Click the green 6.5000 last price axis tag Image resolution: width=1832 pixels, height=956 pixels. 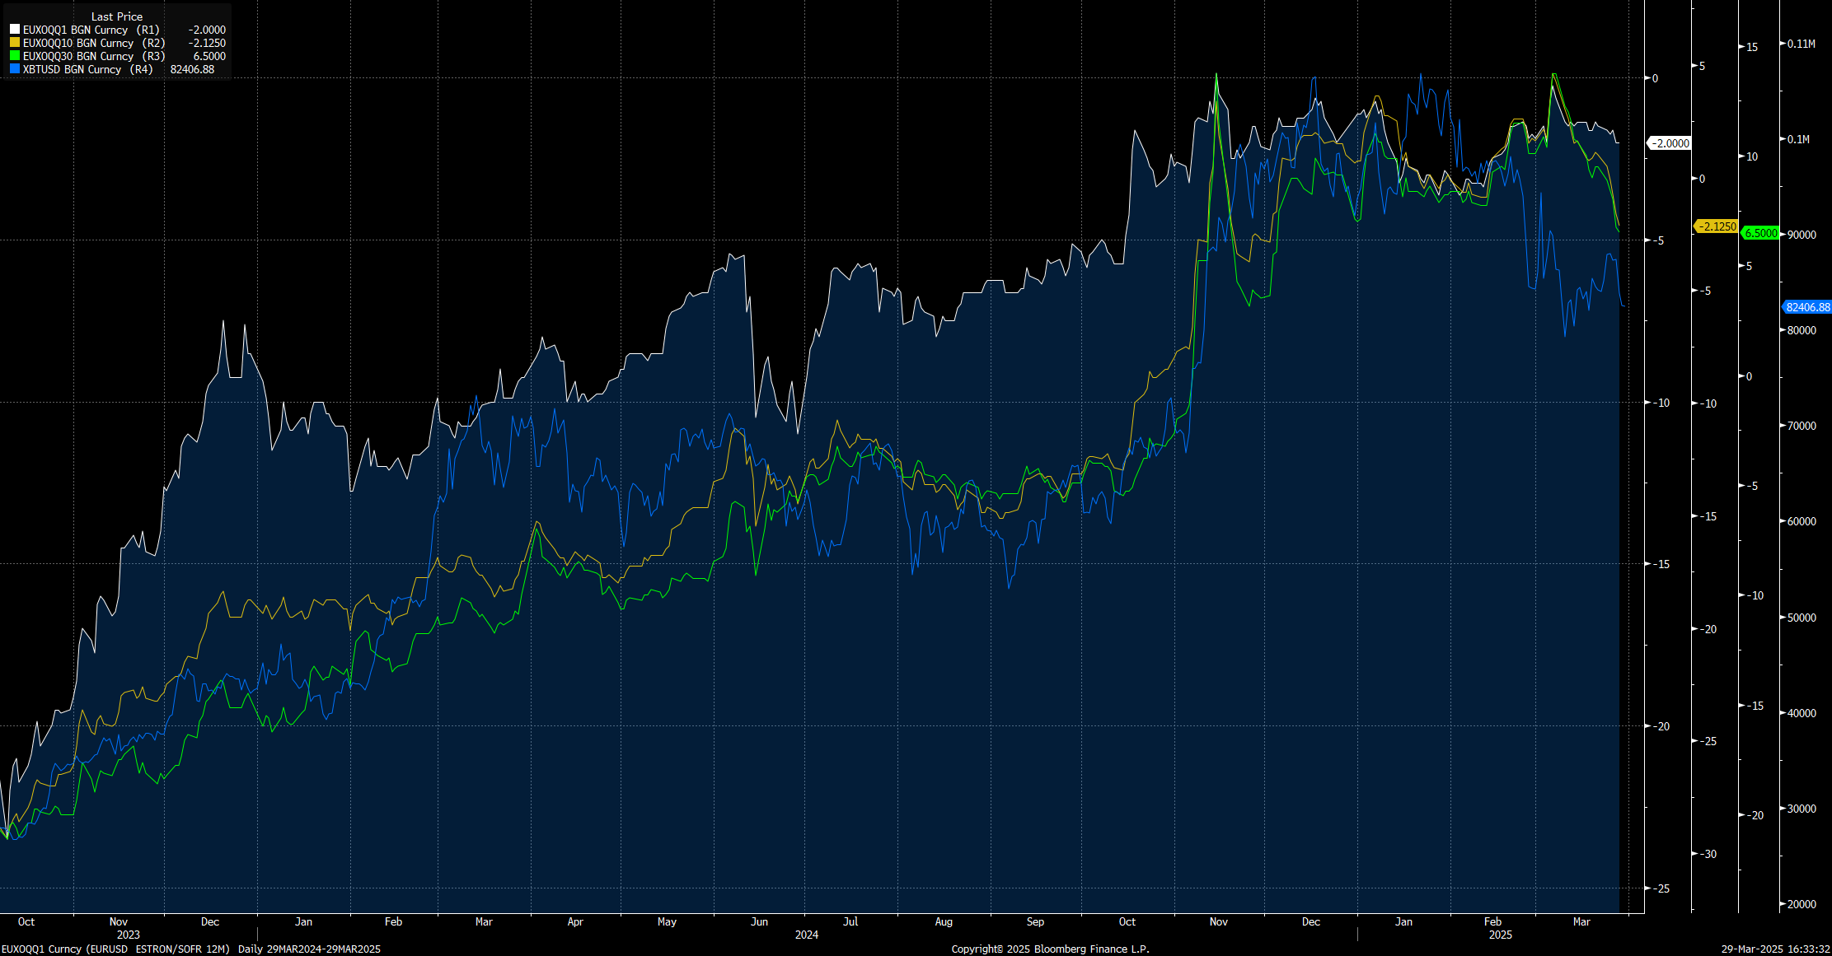pos(1761,233)
